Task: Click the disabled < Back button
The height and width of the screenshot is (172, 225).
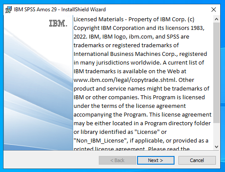Action: pyautogui.click(x=118, y=160)
